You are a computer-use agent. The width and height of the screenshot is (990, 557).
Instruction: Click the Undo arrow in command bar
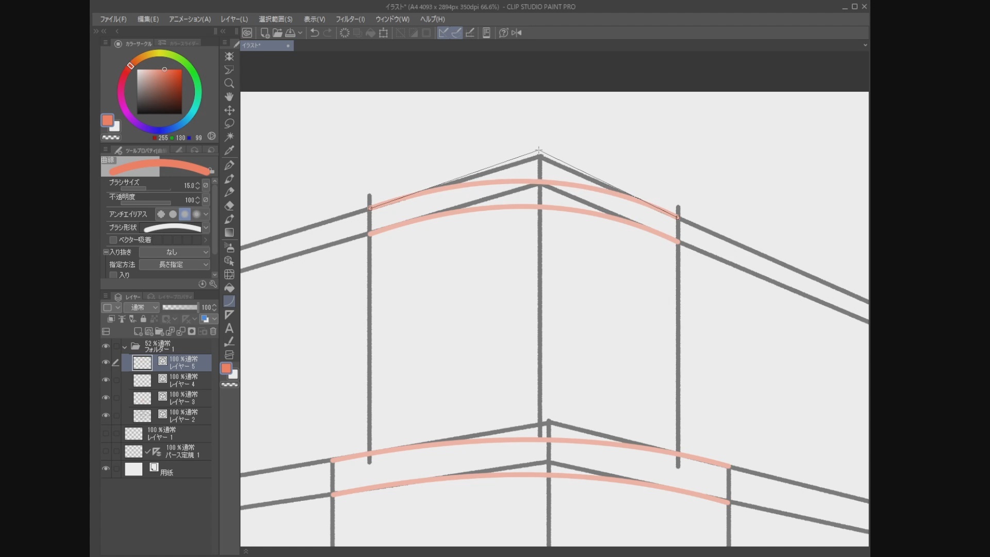click(x=315, y=33)
